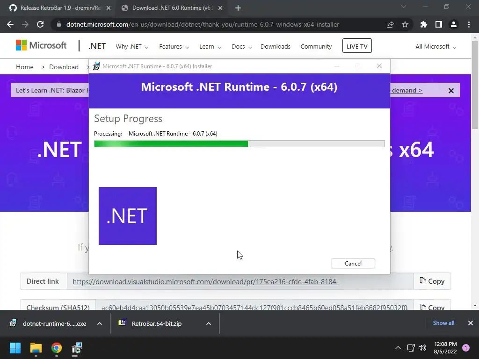Viewport: 479px width, 359px height.
Task: Open options arrow for dotnet-runtime download
Action: [x=100, y=323]
